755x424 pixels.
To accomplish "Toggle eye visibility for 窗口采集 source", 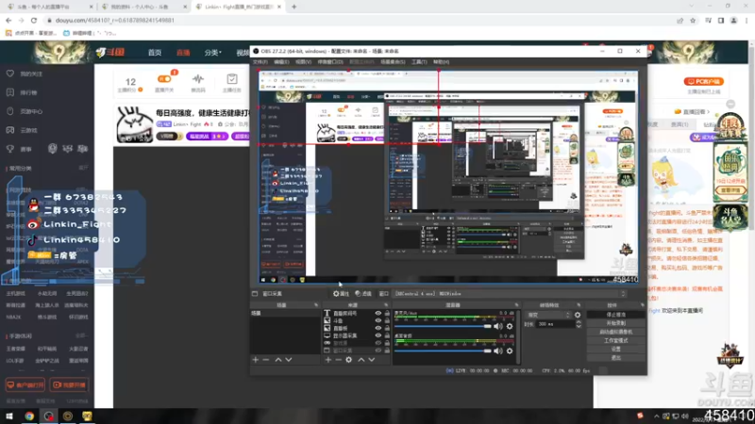I will click(x=378, y=351).
